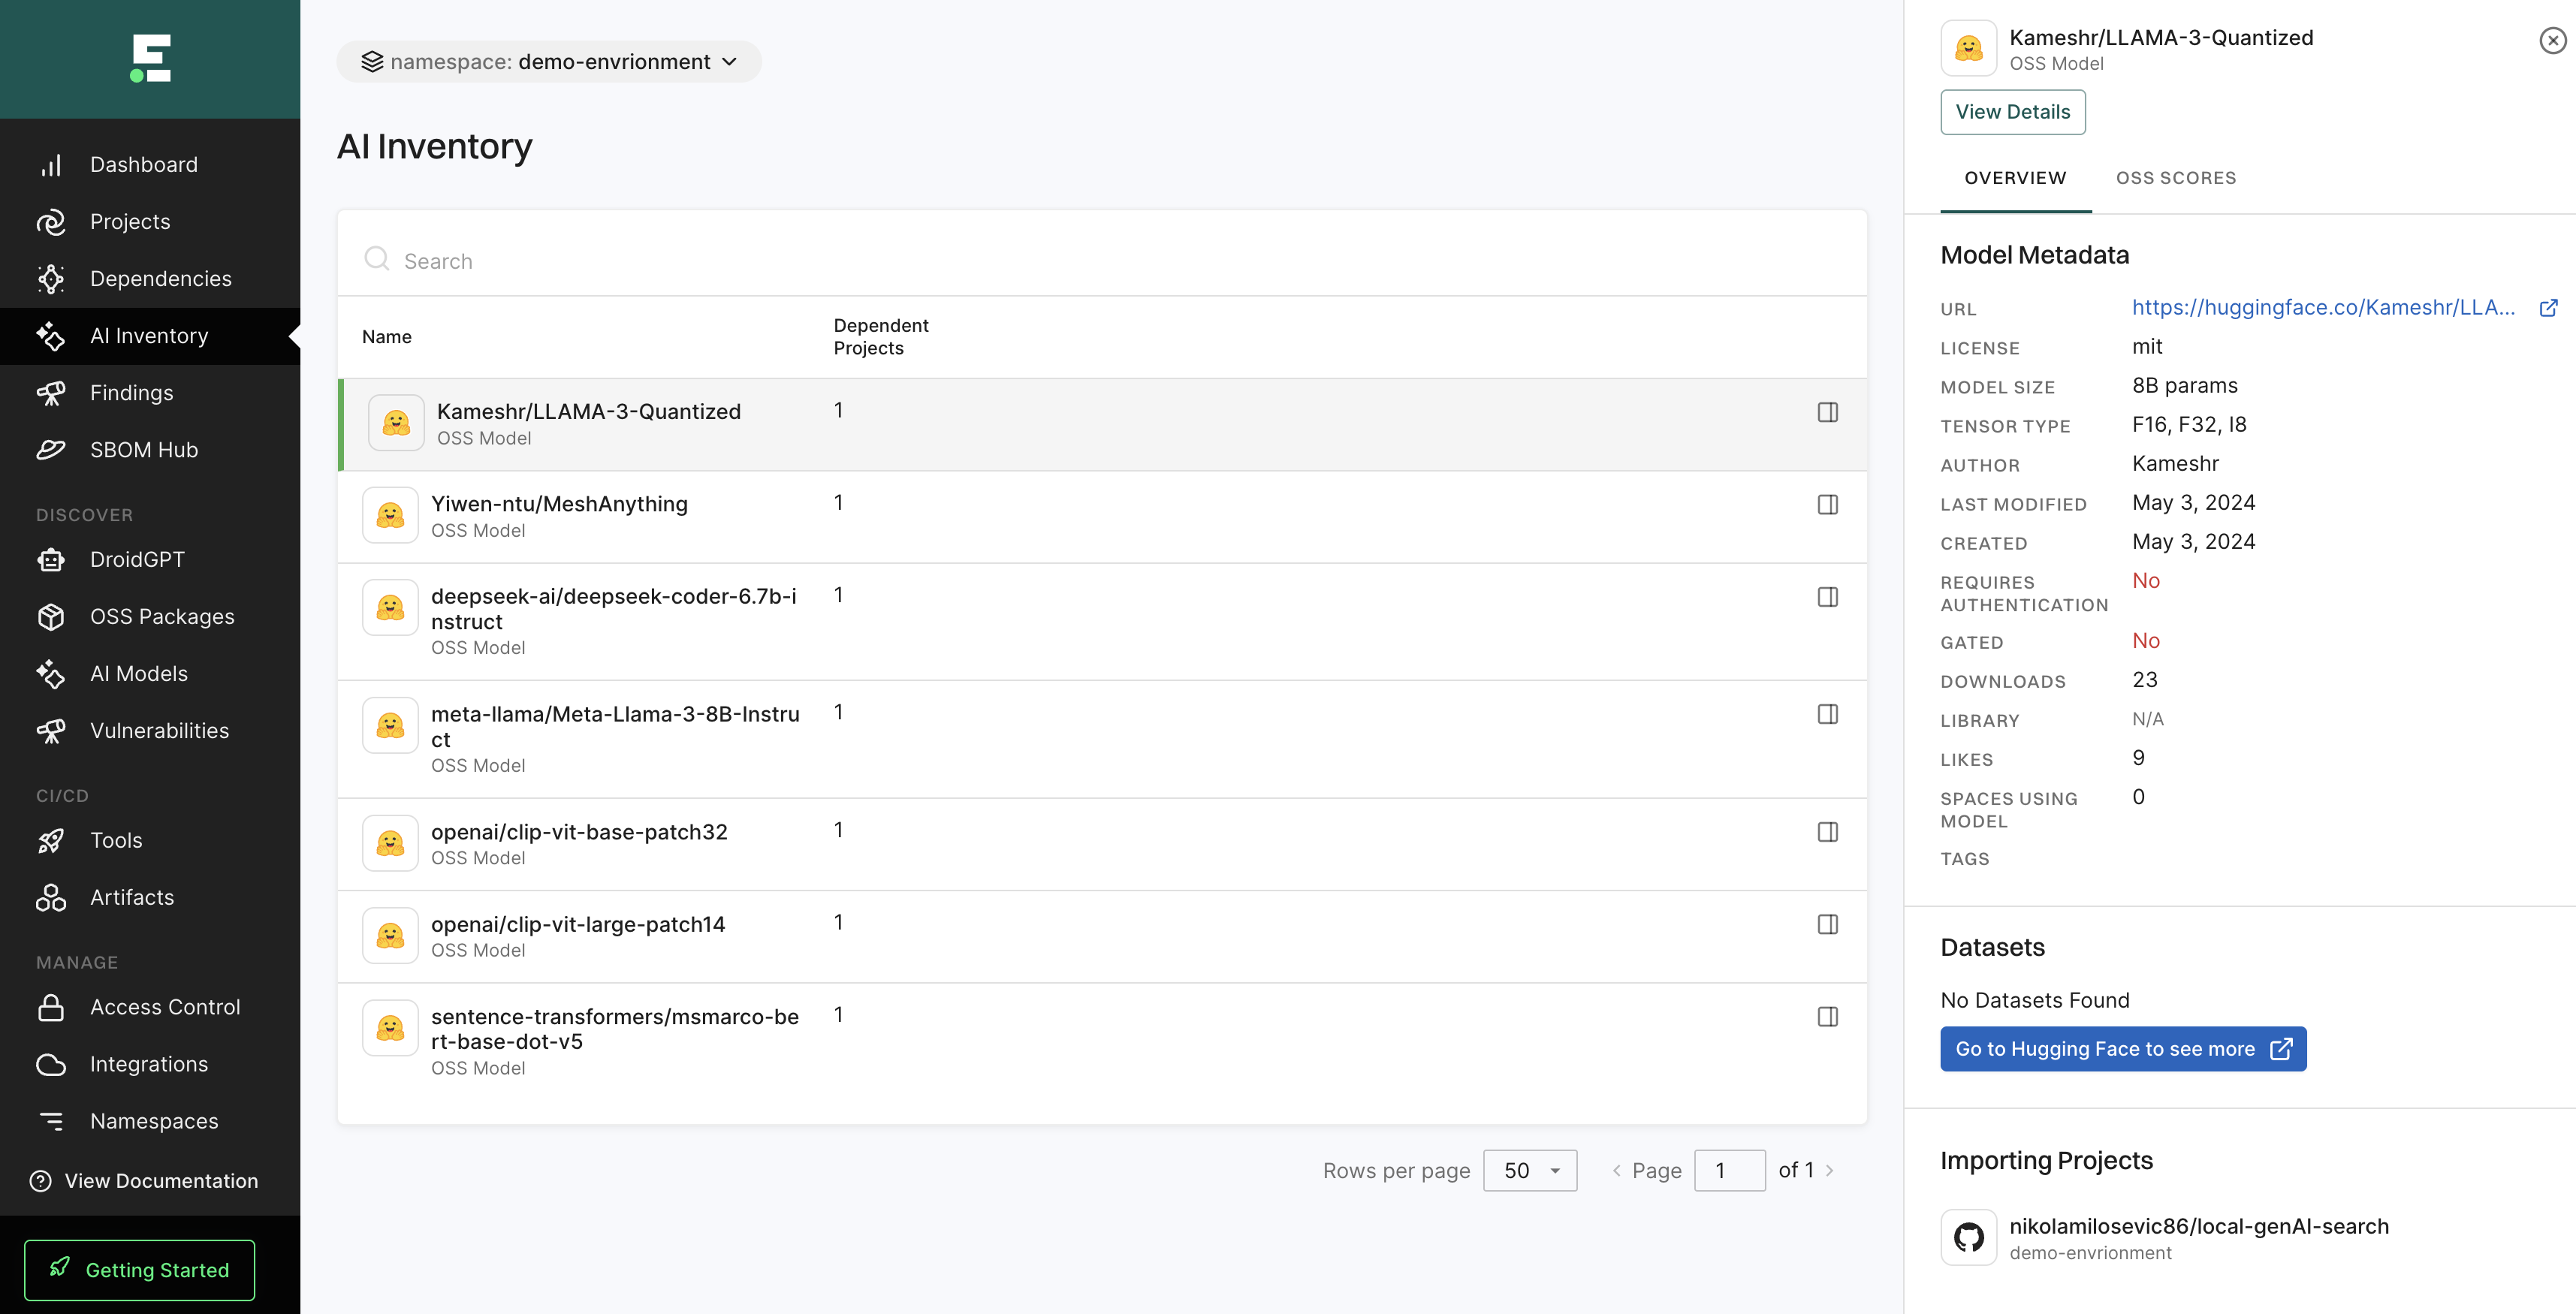The width and height of the screenshot is (2576, 1314).
Task: Click the Endor Labs logo icon
Action: (x=151, y=58)
